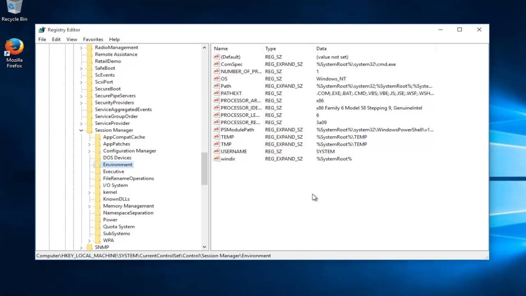Select the icon of the Path value
The height and width of the screenshot is (296, 526).
(217, 86)
